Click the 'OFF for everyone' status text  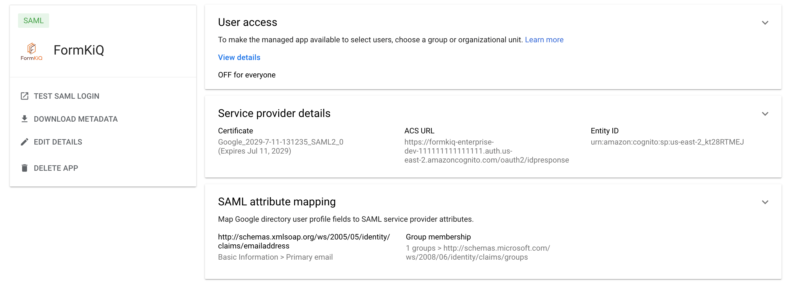pos(247,75)
